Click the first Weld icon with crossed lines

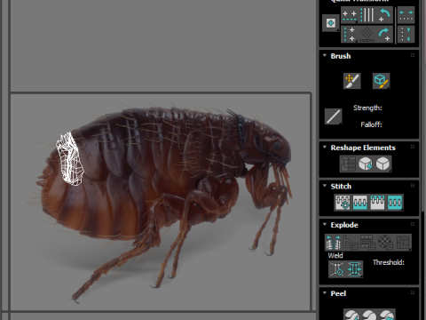[x=337, y=269]
